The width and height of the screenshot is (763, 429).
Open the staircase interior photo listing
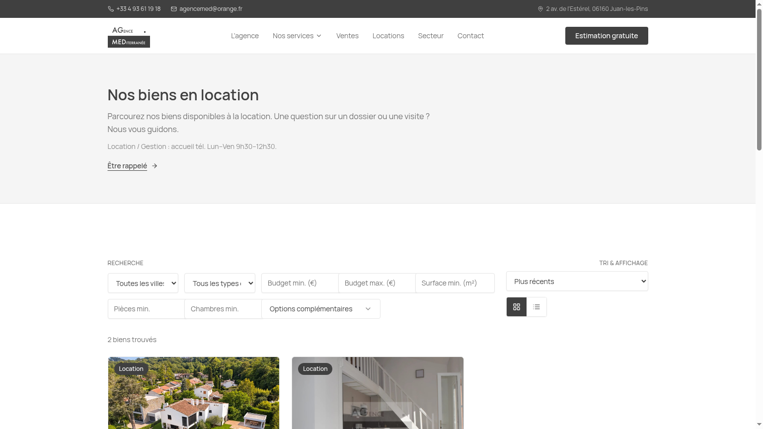click(378, 393)
